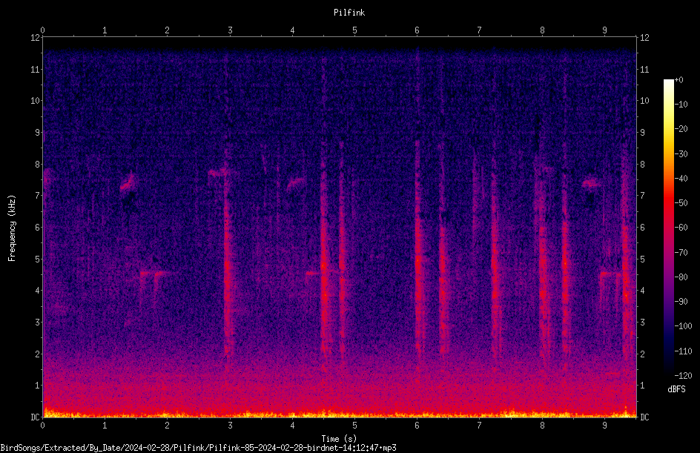Viewport: 700px width, 453px height.
Task: Click the -120 label on color scale
Action: (x=683, y=376)
